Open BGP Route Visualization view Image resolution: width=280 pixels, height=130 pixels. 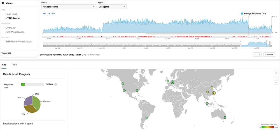(x=18, y=42)
